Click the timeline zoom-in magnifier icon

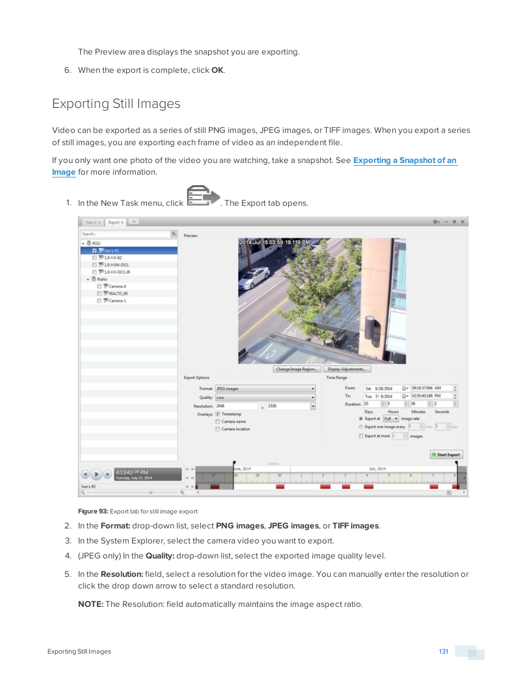pyautogui.click(x=182, y=492)
